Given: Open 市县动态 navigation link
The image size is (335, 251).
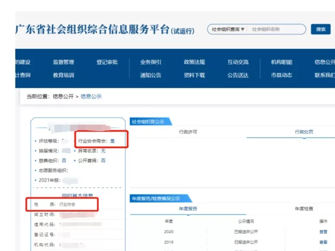Looking at the screenshot, I should (x=282, y=75).
